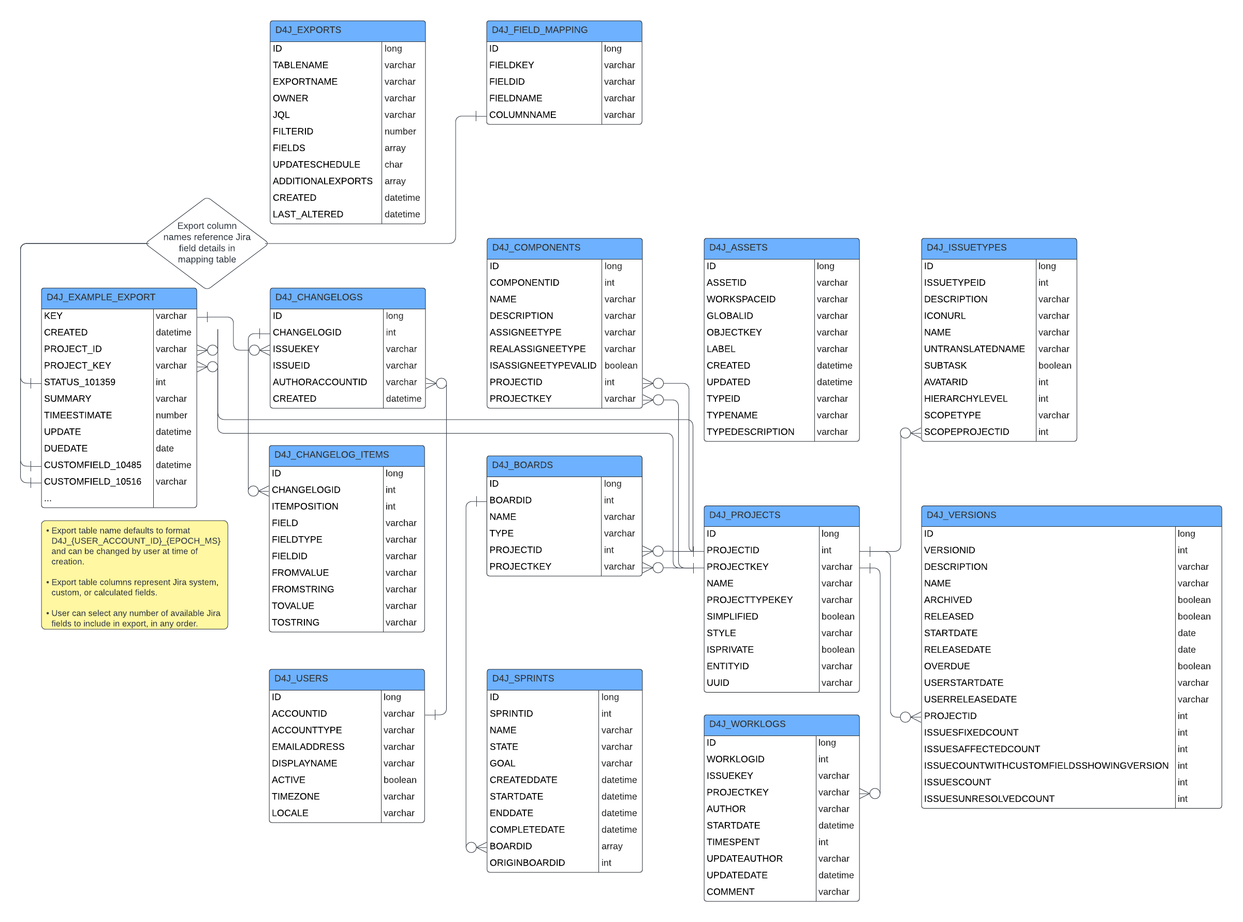Viewport: 1243px width, 922px height.
Task: Click USERRELEASEDATE in D4J_VERSIONS
Action: pyautogui.click(x=1071, y=699)
